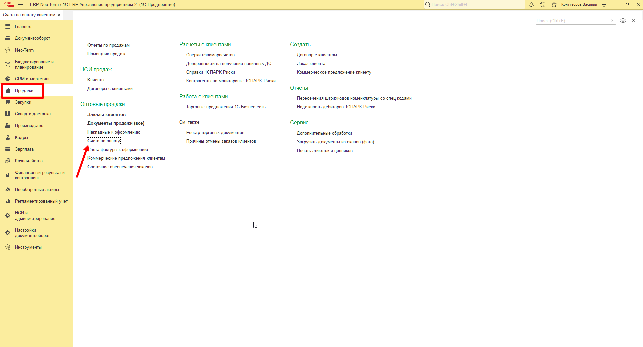Open notifications bell icon
643x347 pixels.
[531, 5]
